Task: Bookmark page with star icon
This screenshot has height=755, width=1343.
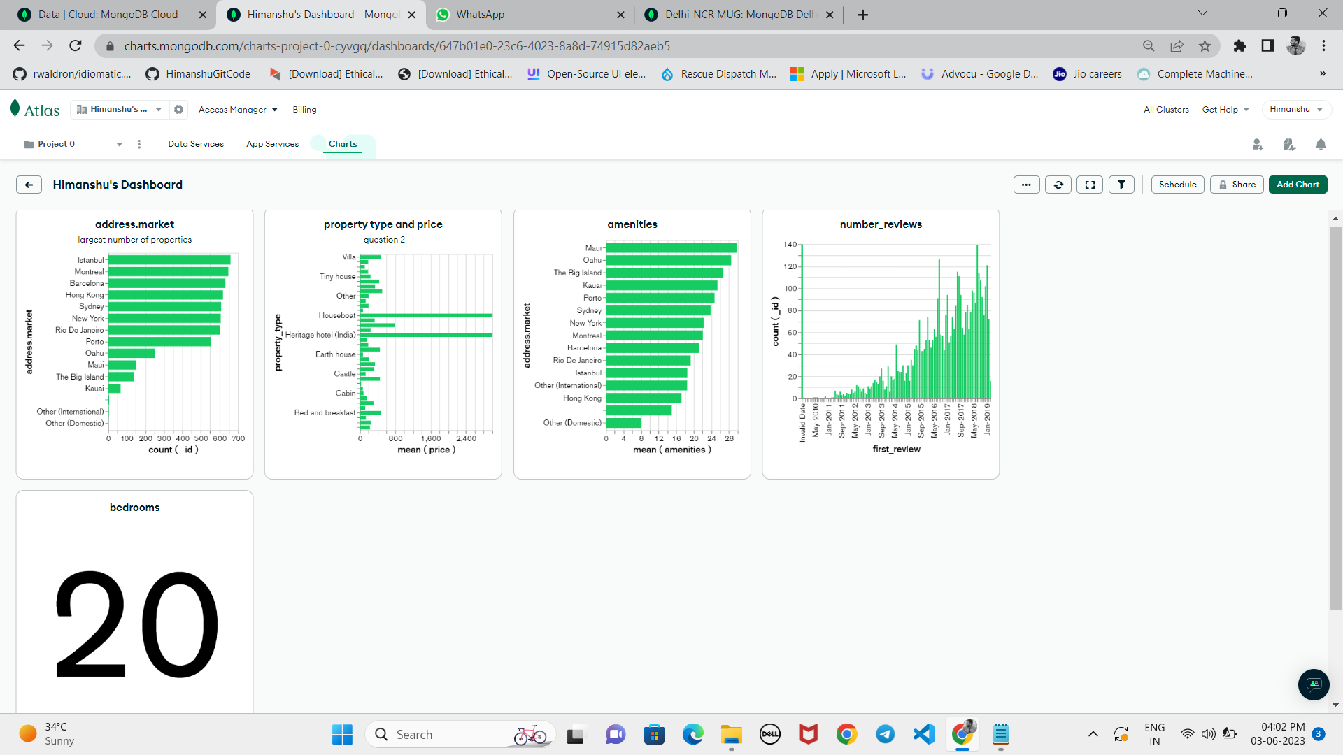Action: (1205, 46)
